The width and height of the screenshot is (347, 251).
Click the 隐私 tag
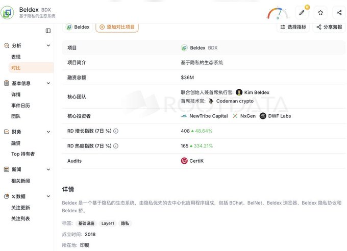(125, 223)
